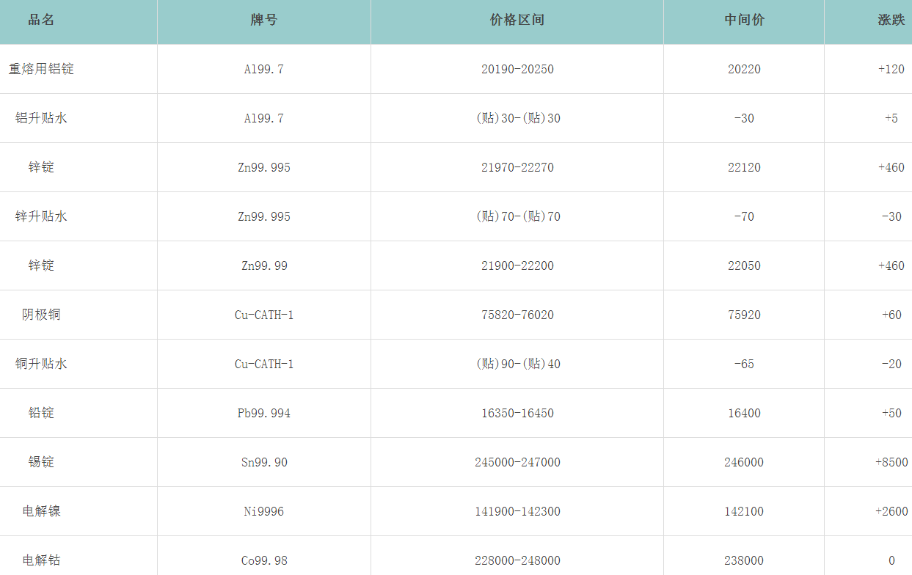
Task: Click the 中间价 column header
Action: (744, 21)
